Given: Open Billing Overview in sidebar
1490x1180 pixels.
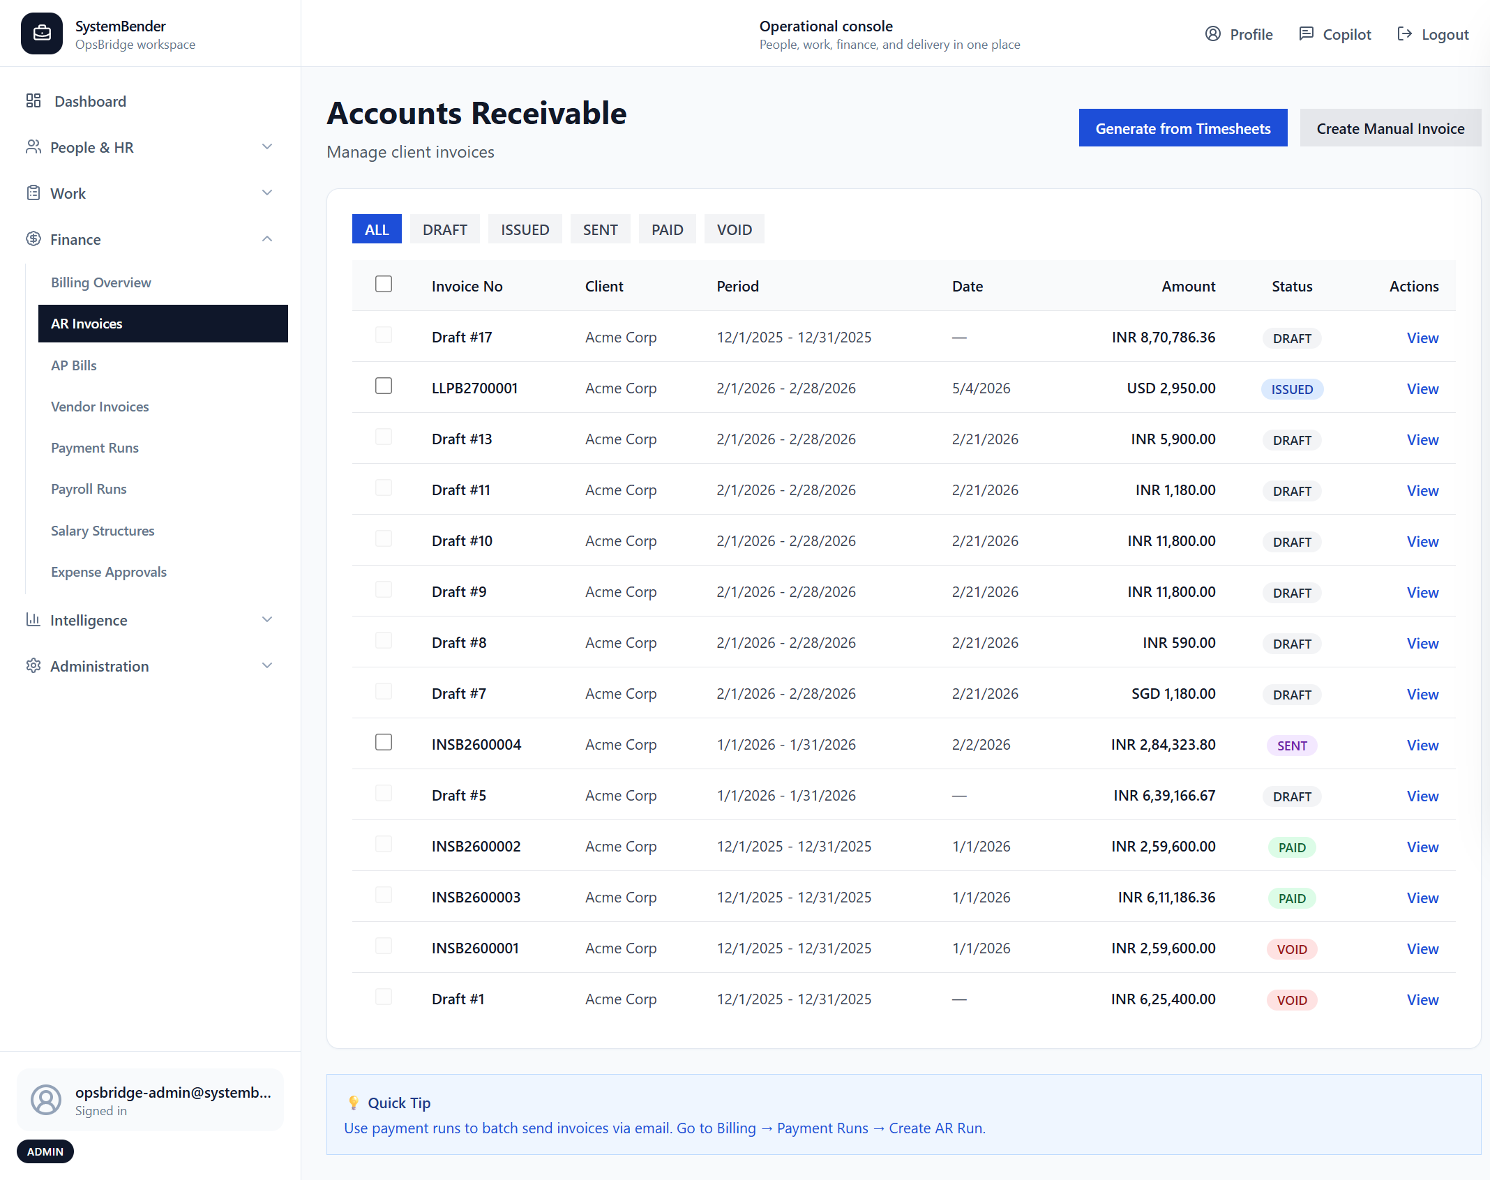Looking at the screenshot, I should tap(163, 282).
